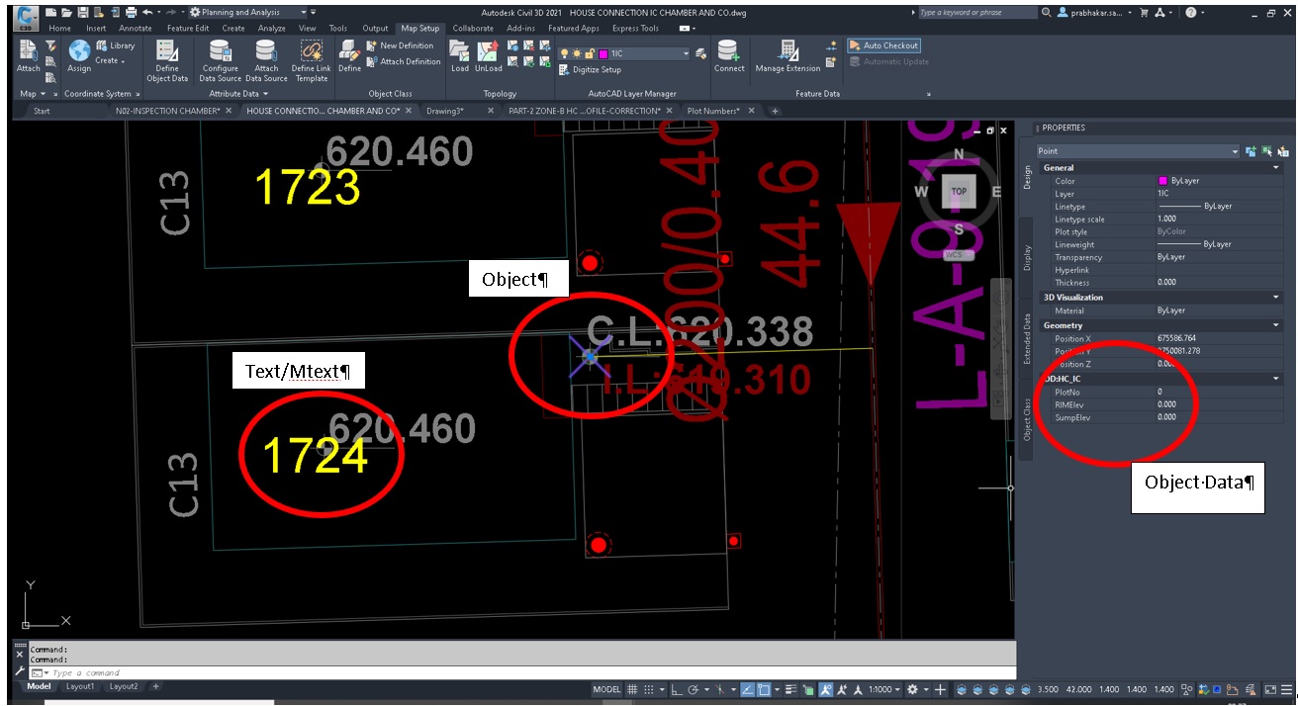Click the Plot printer icon in quick access toolbar
1298x706 pixels.
131,12
